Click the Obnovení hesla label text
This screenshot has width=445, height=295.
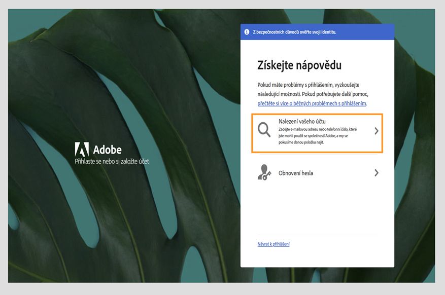click(x=295, y=172)
